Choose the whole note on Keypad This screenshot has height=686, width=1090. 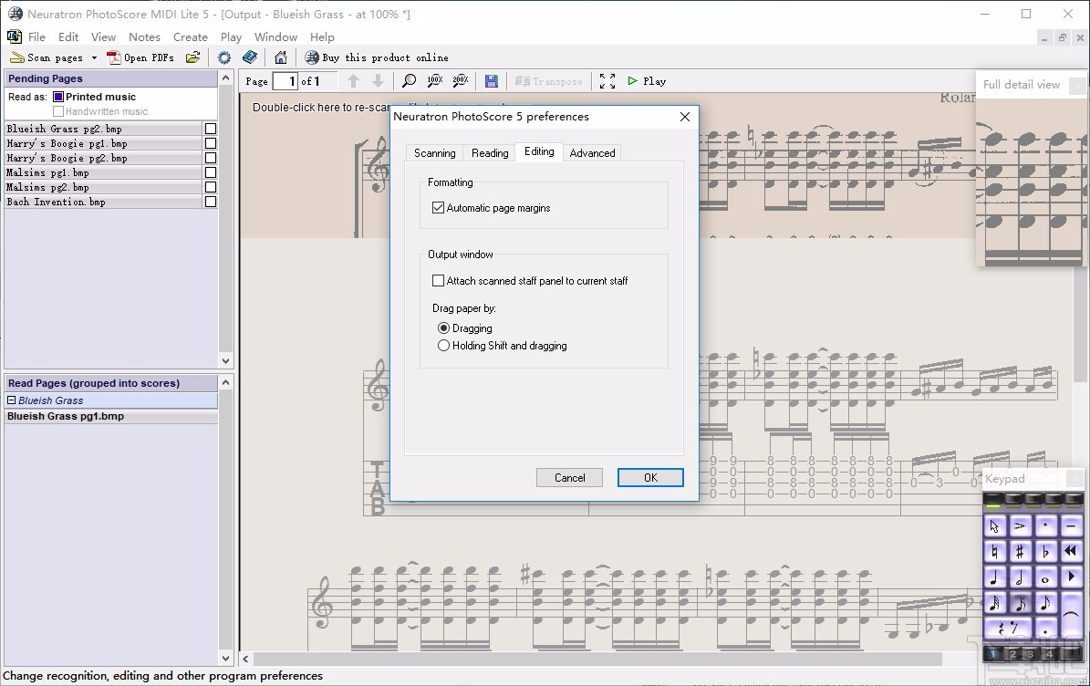pyautogui.click(x=1045, y=577)
